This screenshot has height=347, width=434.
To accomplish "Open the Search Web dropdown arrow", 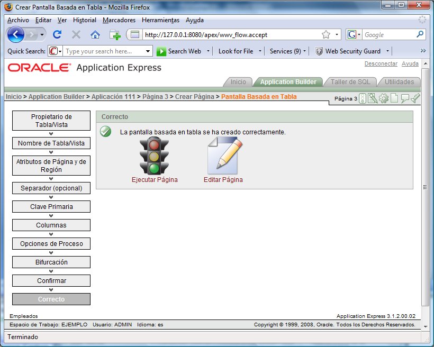I will [208, 51].
